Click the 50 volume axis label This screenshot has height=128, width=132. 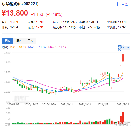[9, 119]
